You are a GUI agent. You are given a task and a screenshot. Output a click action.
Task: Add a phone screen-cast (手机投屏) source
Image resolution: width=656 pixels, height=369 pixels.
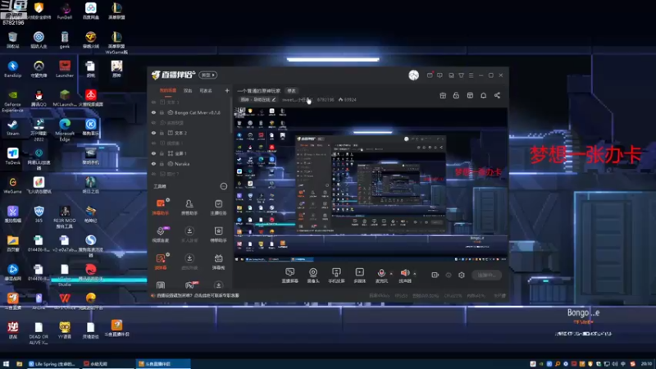[x=336, y=276]
